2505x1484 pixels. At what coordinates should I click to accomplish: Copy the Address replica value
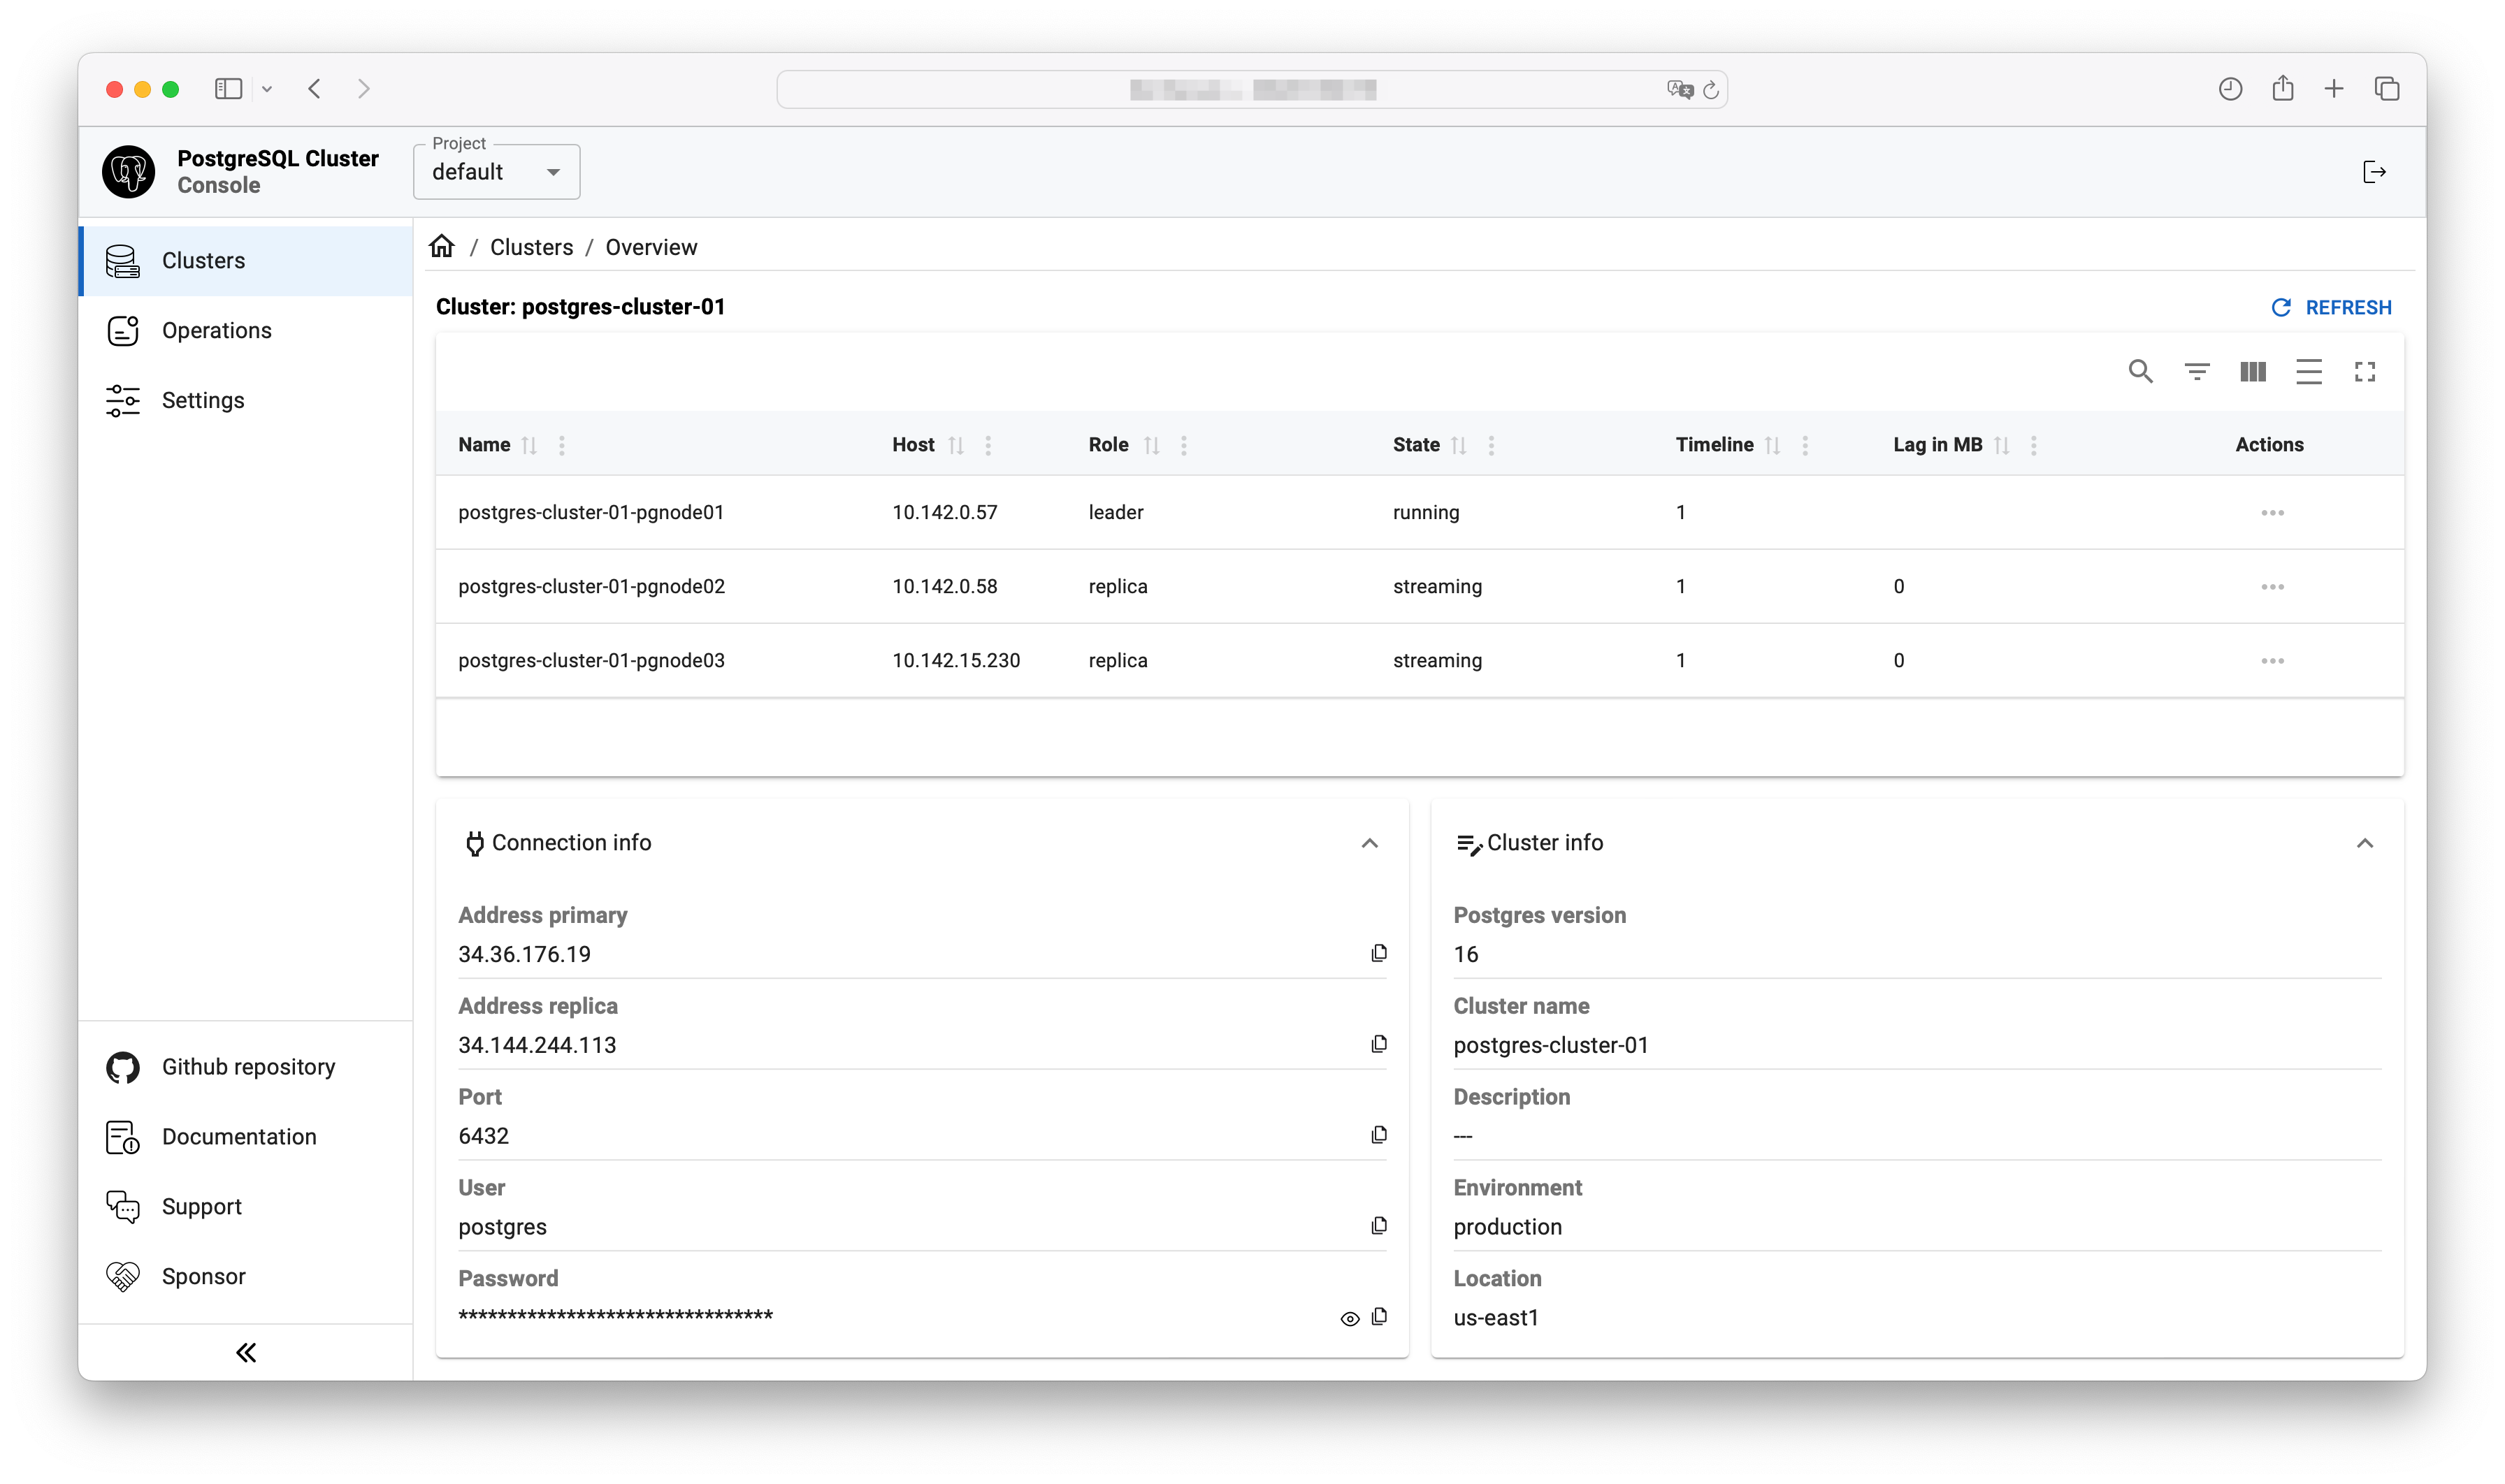(x=1378, y=1045)
